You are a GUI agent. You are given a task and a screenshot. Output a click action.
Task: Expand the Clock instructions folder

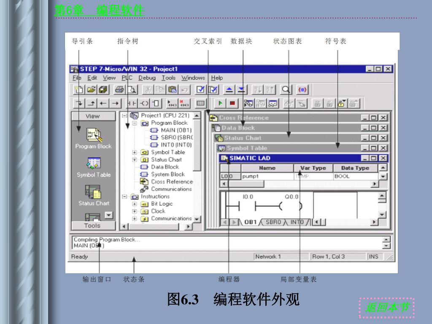(135, 211)
